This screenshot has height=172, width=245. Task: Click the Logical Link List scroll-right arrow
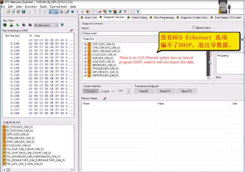coord(72,170)
